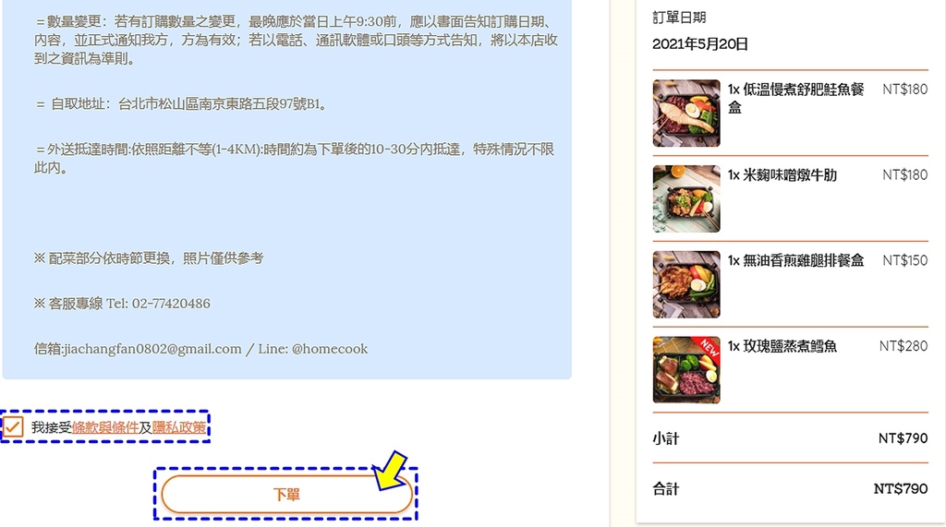
Task: Click the salmon meal box thumbnail
Action: 686,114
